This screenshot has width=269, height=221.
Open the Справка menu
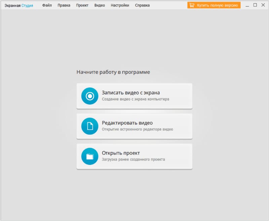(142, 5)
